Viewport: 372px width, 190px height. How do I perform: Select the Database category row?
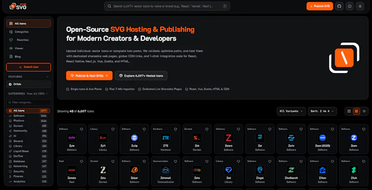[28, 161]
